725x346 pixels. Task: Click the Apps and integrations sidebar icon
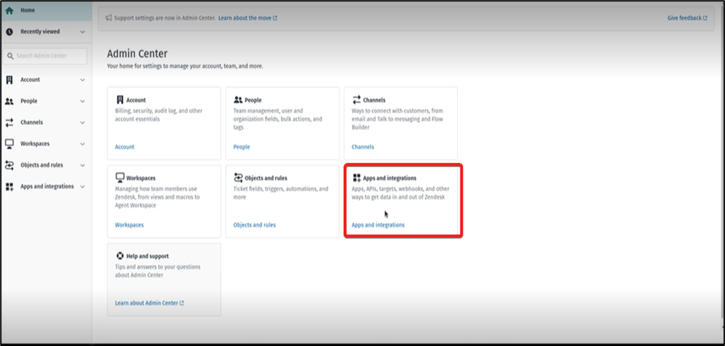tap(9, 186)
